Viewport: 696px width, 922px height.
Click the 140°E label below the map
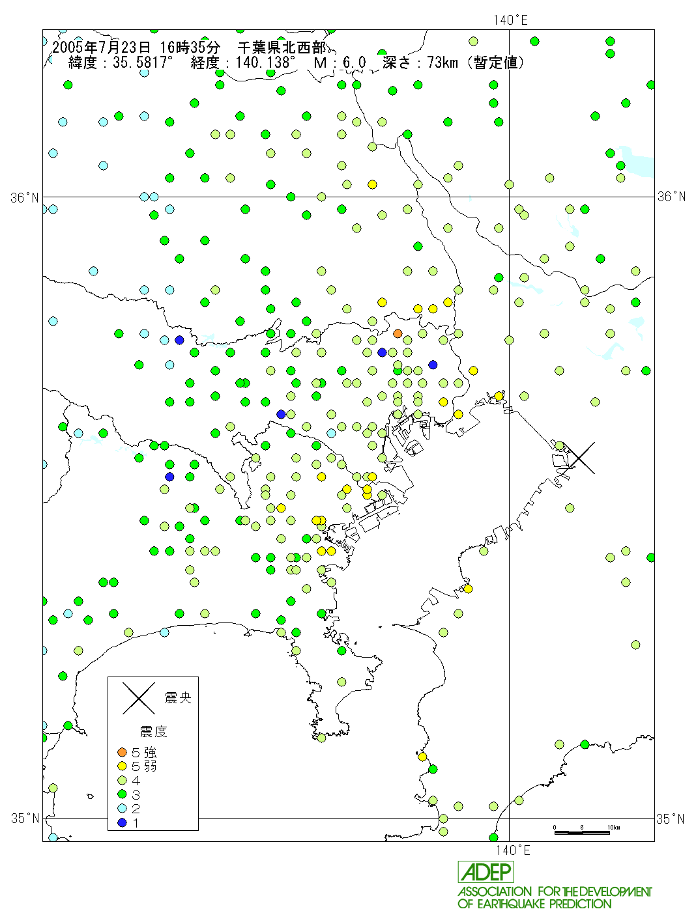(x=513, y=850)
